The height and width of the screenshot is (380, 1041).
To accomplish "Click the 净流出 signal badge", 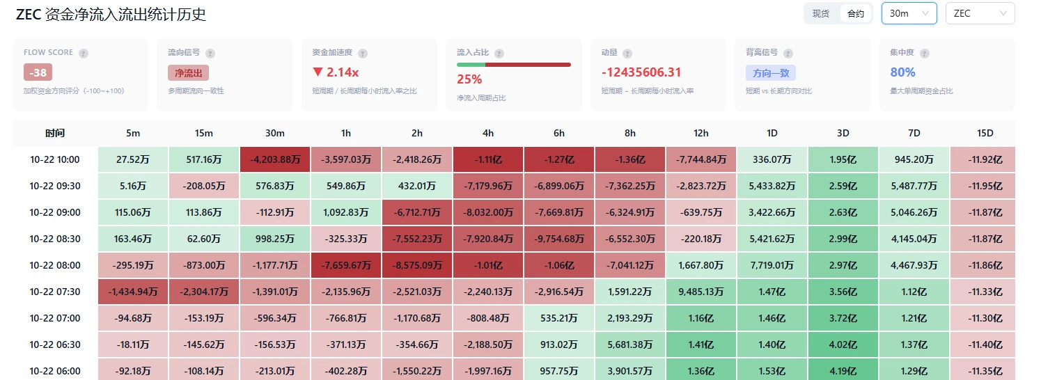I will (188, 72).
